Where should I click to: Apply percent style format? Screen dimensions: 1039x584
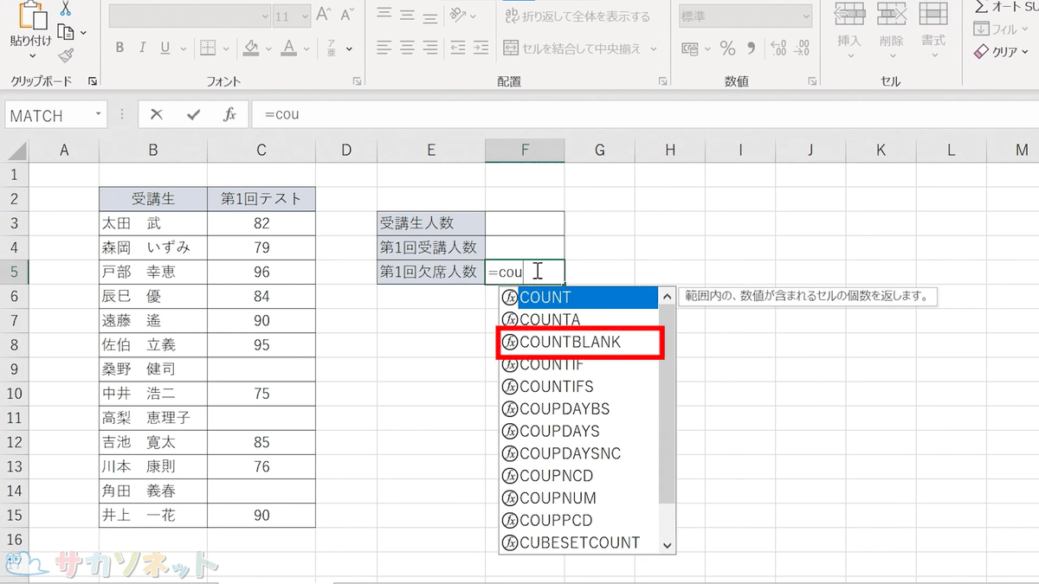pyautogui.click(x=728, y=48)
